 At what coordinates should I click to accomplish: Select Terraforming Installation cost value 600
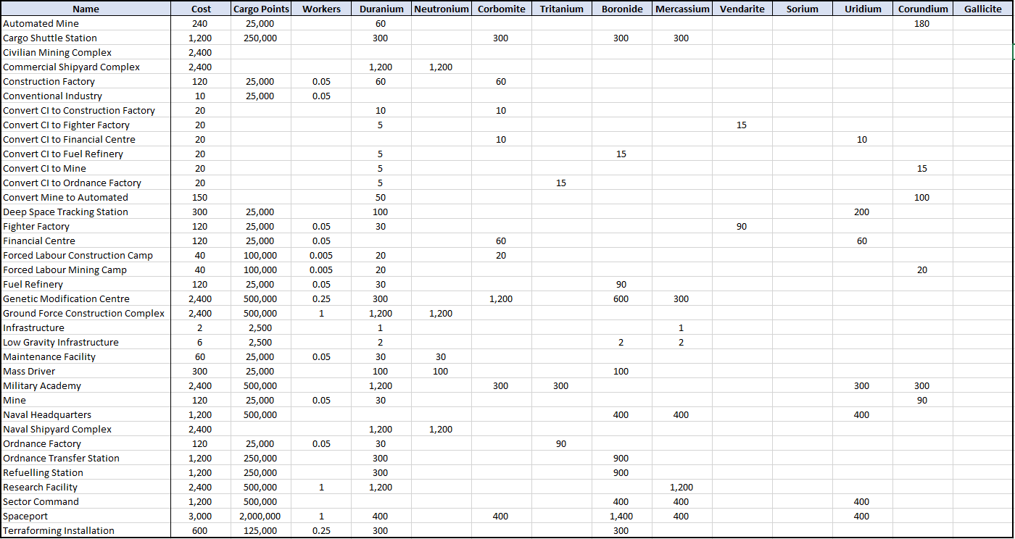[x=201, y=530]
